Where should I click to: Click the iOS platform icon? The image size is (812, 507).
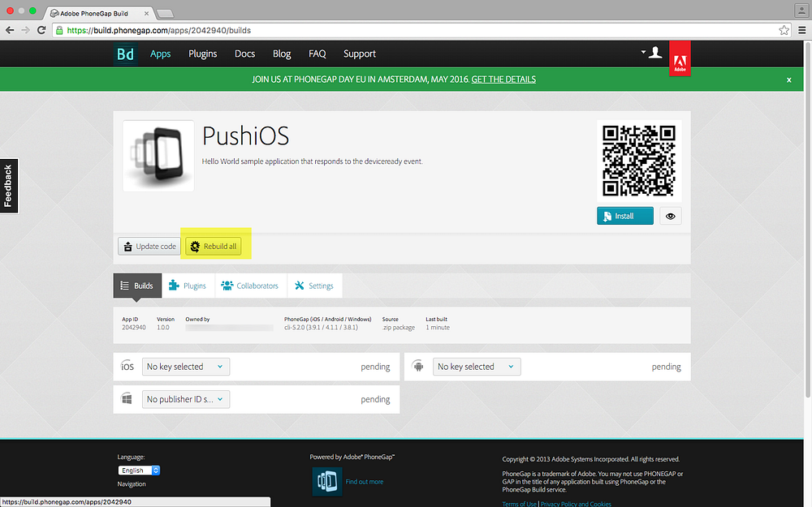(x=127, y=367)
